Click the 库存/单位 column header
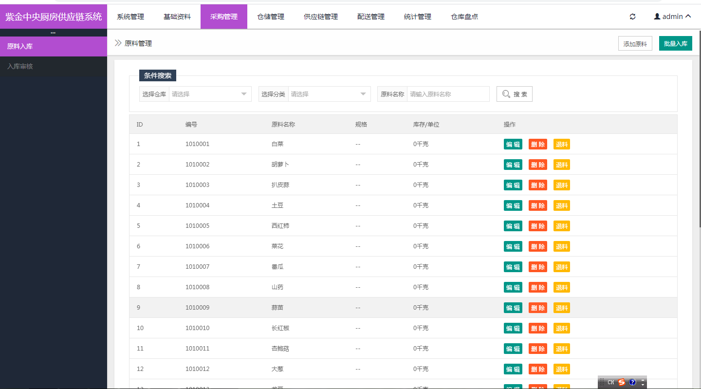The width and height of the screenshot is (701, 389). click(426, 125)
